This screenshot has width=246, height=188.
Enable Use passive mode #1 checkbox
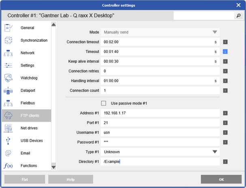click(103, 103)
